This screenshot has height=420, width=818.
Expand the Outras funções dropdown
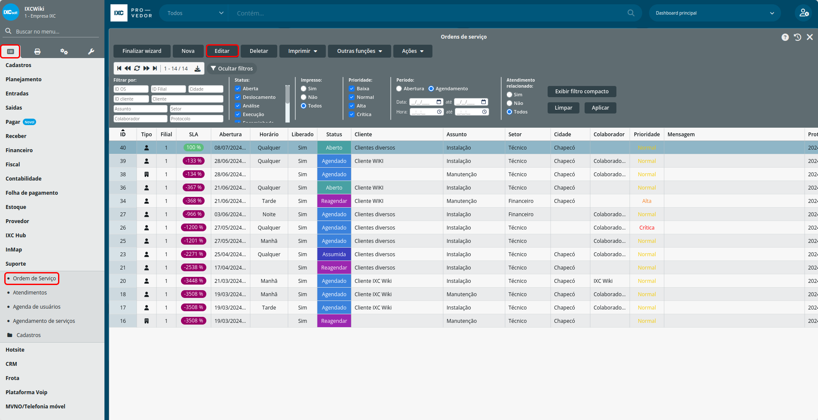click(x=359, y=51)
